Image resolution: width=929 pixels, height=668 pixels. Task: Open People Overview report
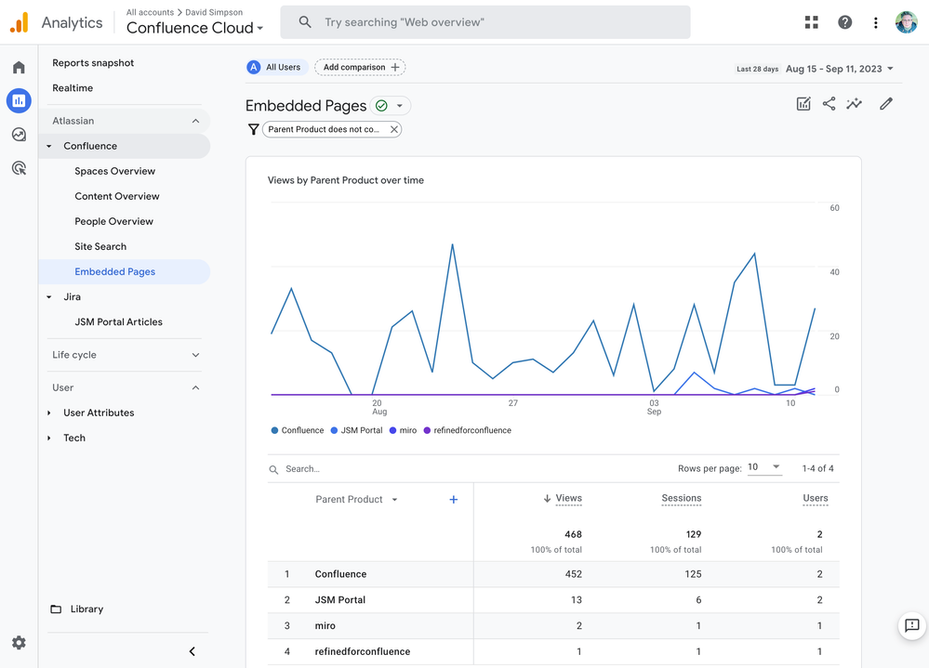pyautogui.click(x=113, y=221)
